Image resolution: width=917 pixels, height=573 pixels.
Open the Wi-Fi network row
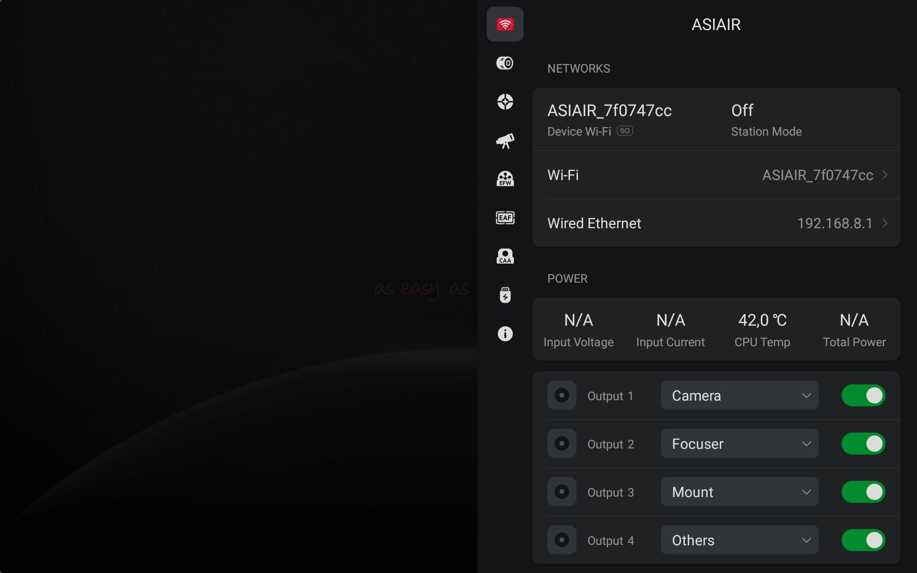(716, 175)
